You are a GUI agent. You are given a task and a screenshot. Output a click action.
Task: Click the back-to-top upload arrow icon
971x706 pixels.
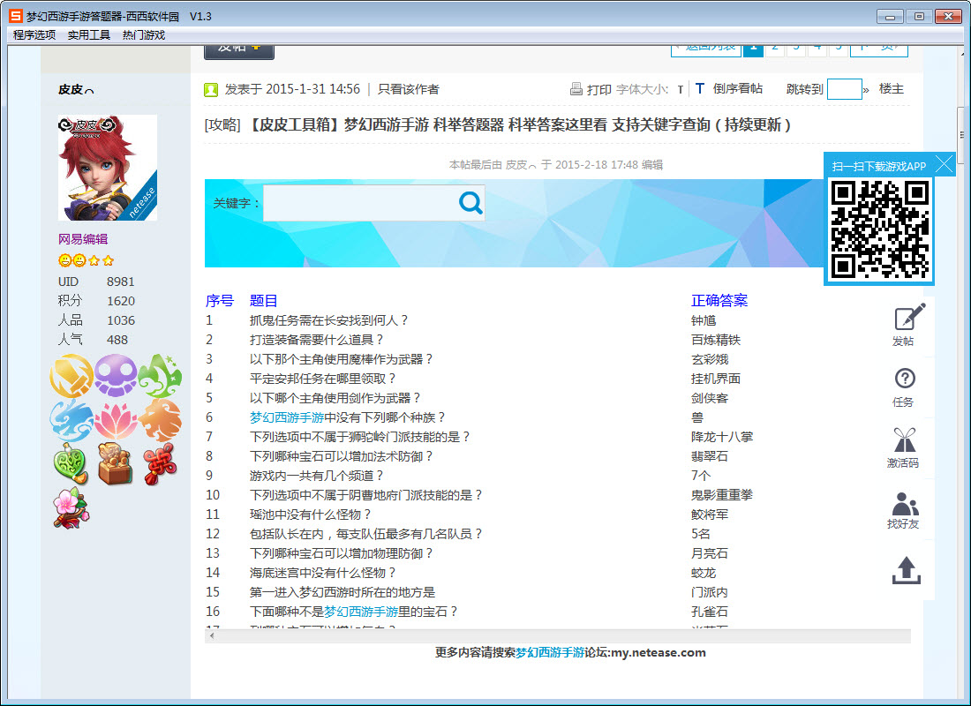click(906, 572)
